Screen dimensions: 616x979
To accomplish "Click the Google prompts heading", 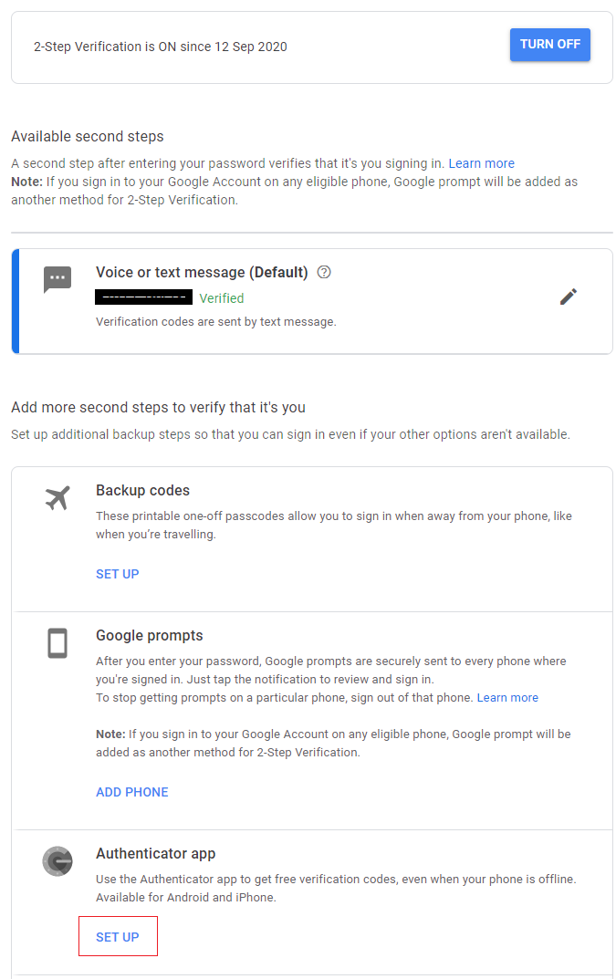I will [150, 635].
